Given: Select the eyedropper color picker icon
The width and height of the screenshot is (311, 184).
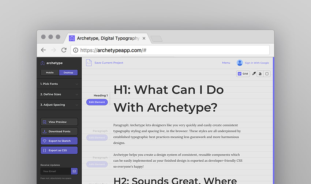Looking at the screenshot, I should click(x=254, y=74).
